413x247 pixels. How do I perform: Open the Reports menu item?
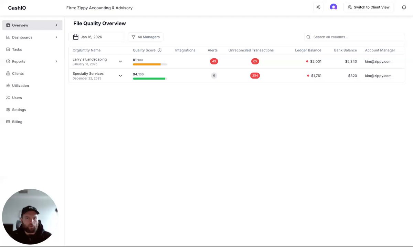point(19,61)
